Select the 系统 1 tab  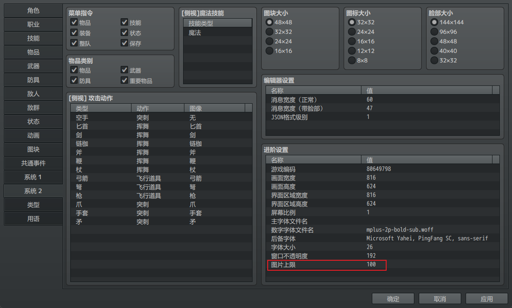tap(33, 177)
